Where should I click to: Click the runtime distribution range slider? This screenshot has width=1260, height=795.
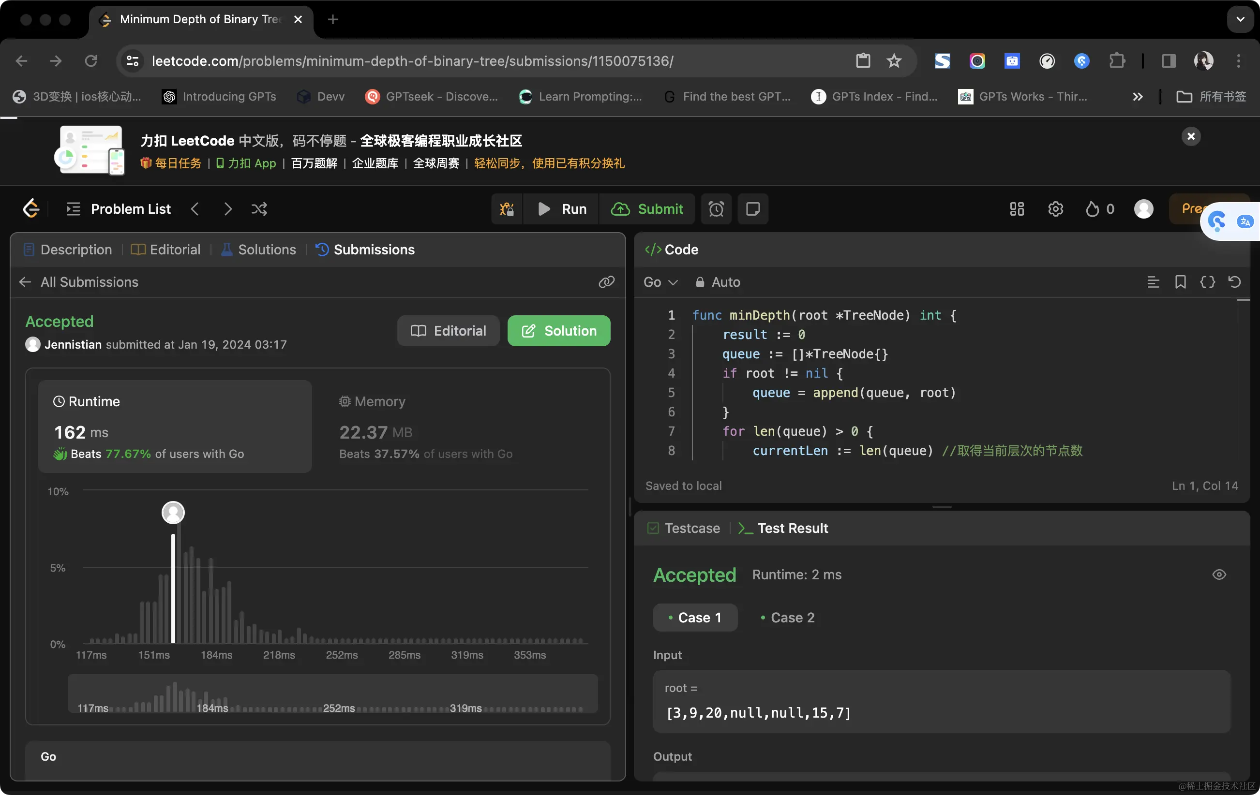(332, 693)
